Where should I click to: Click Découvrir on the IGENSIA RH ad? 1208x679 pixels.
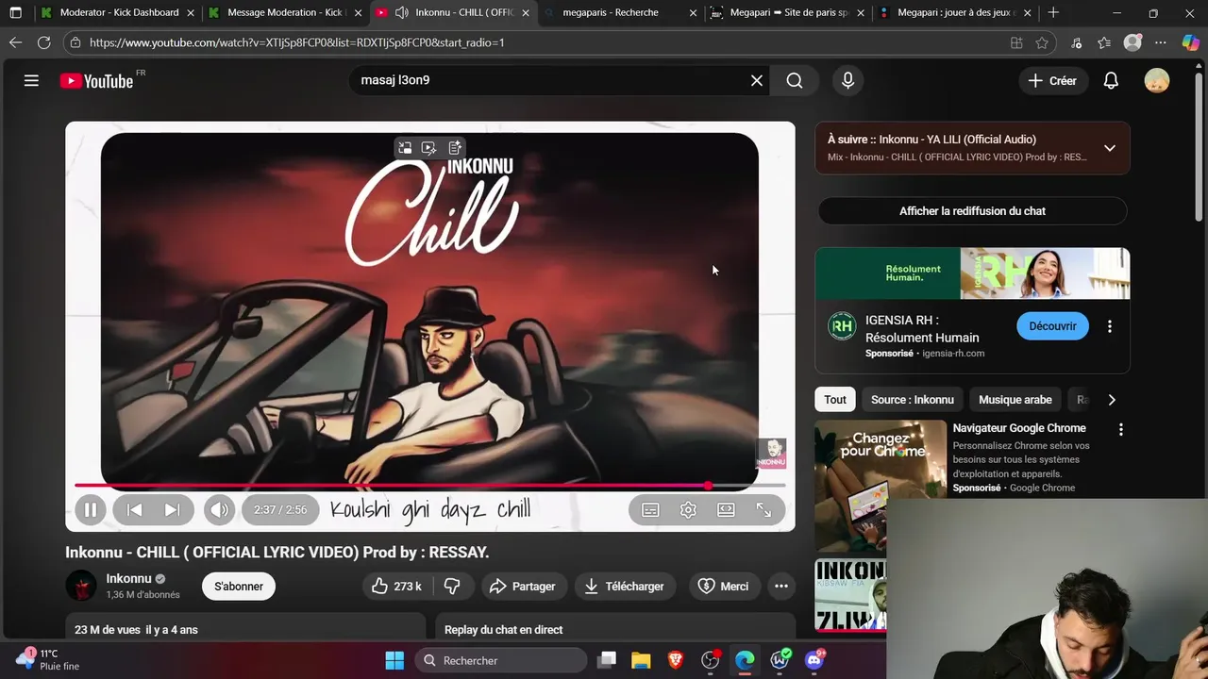[x=1052, y=326]
